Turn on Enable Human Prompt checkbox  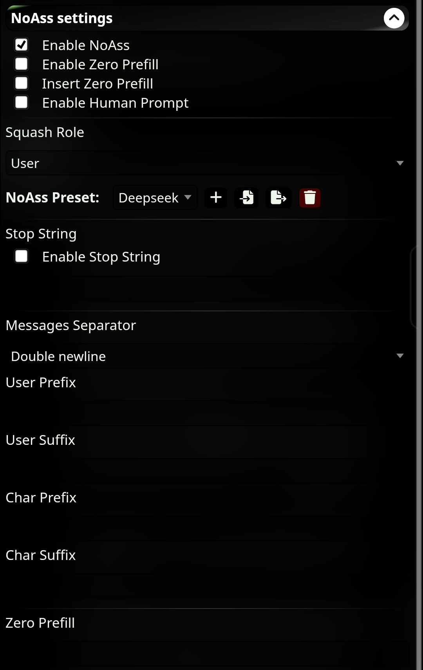[22, 102]
